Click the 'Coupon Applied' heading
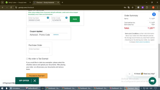The image size is (160, 90). (36, 31)
